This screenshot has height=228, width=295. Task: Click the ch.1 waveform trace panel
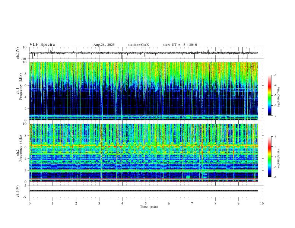[x=146, y=53]
